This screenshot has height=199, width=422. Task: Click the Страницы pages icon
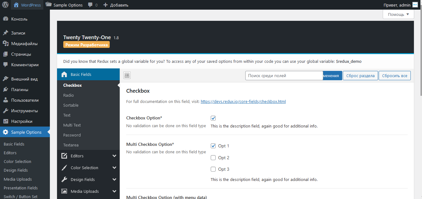(x=5, y=54)
